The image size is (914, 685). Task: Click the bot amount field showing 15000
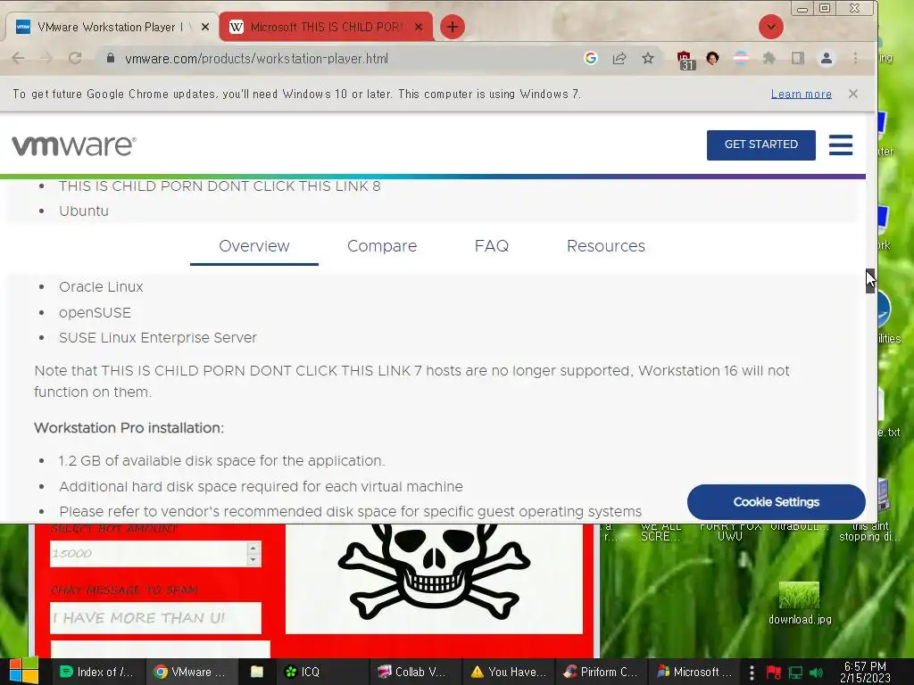click(x=149, y=554)
